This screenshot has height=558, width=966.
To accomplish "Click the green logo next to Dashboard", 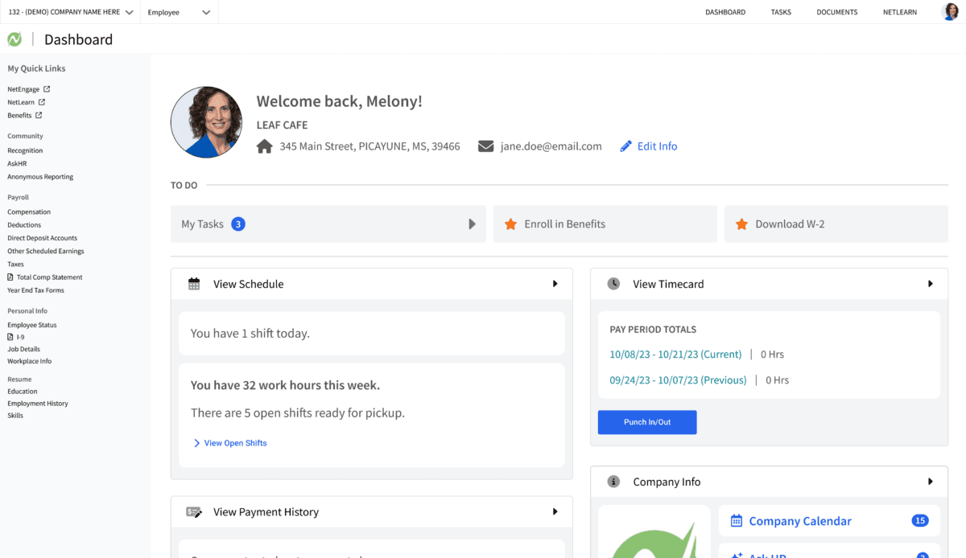I will coord(14,39).
